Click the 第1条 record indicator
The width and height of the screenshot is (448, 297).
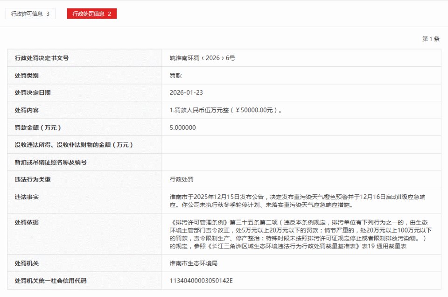pos(431,39)
